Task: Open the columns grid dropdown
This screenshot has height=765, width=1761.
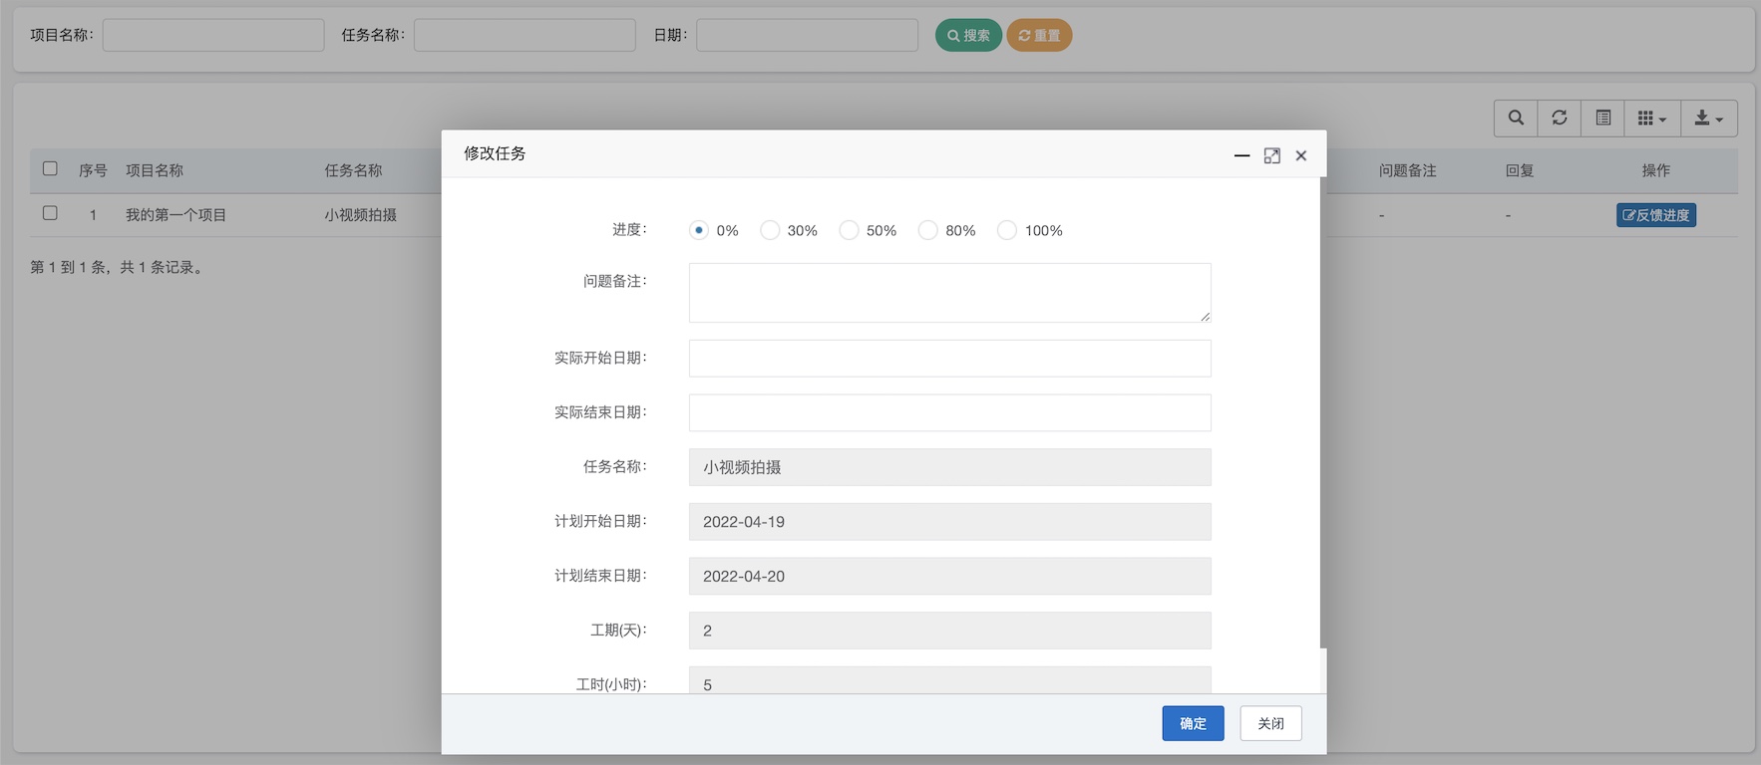Action: 1652,118
